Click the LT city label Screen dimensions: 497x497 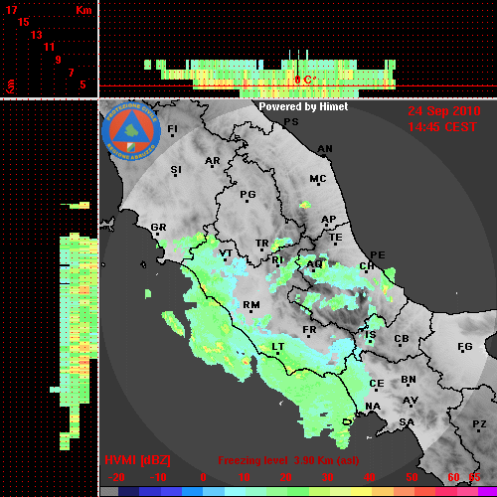tap(277, 347)
